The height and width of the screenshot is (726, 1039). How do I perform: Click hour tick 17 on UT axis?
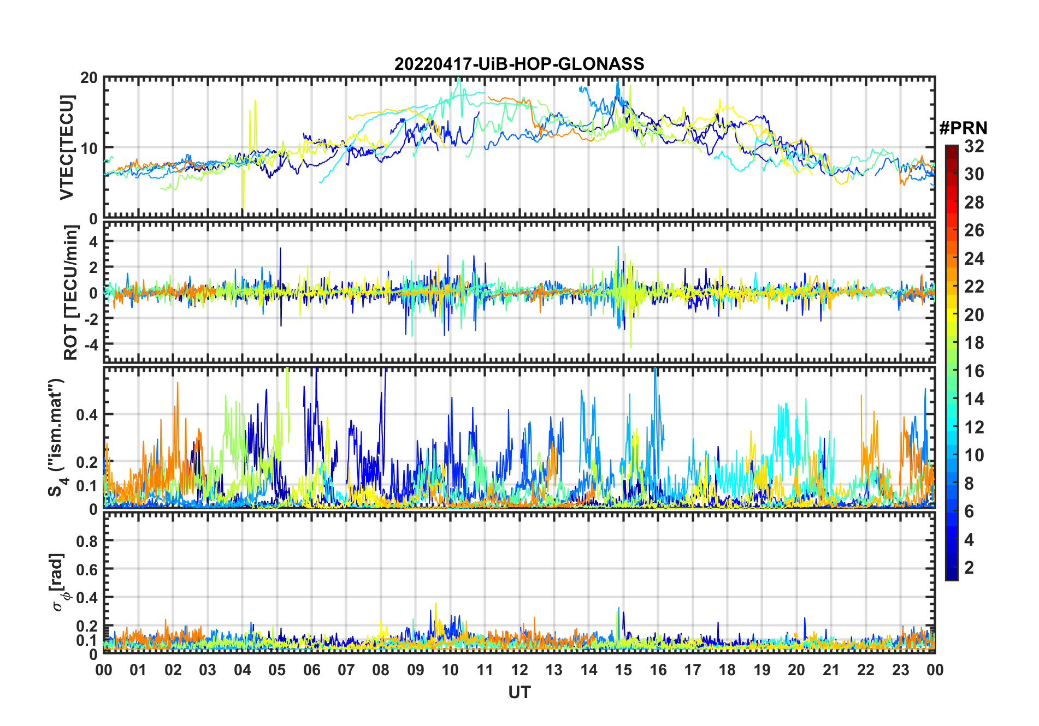693,670
